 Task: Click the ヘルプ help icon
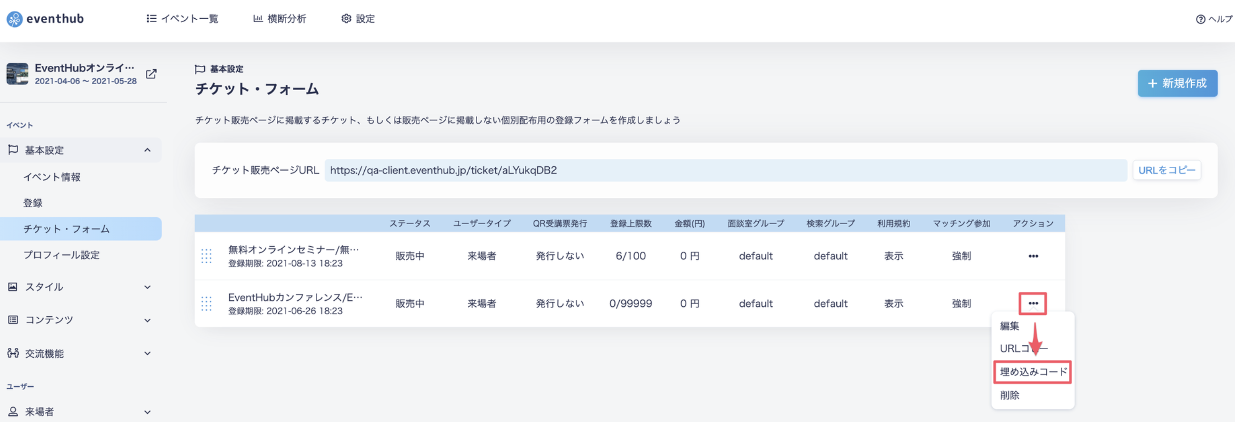1200,19
